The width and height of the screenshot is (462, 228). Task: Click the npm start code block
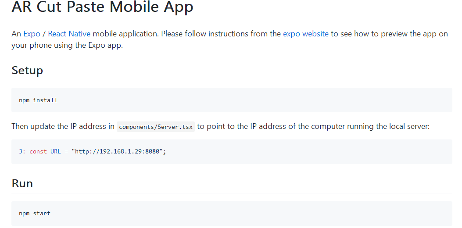[x=231, y=214]
